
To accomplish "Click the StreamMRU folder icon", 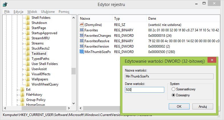I will pyautogui.click(x=28, y=38).
